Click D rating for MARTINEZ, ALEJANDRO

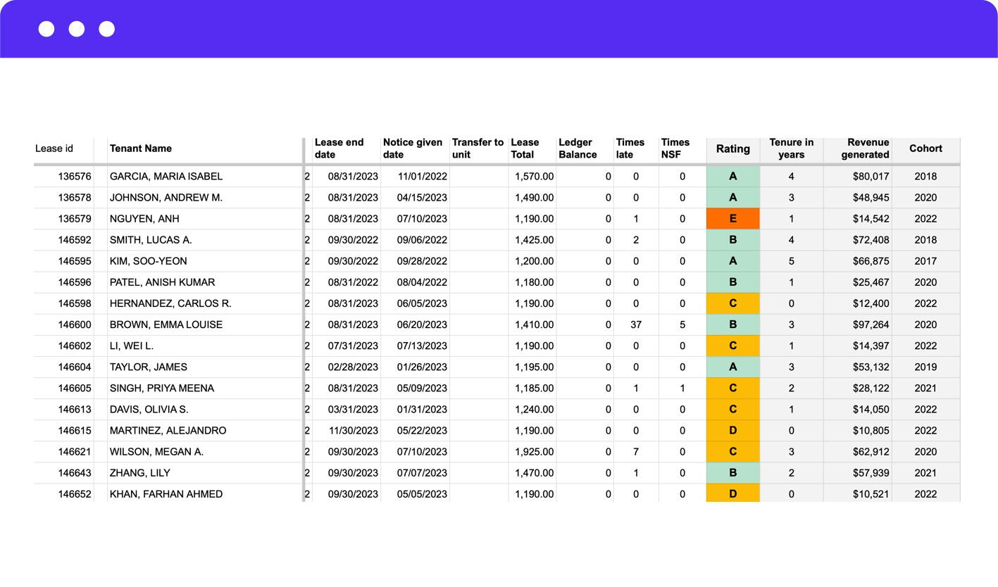732,431
